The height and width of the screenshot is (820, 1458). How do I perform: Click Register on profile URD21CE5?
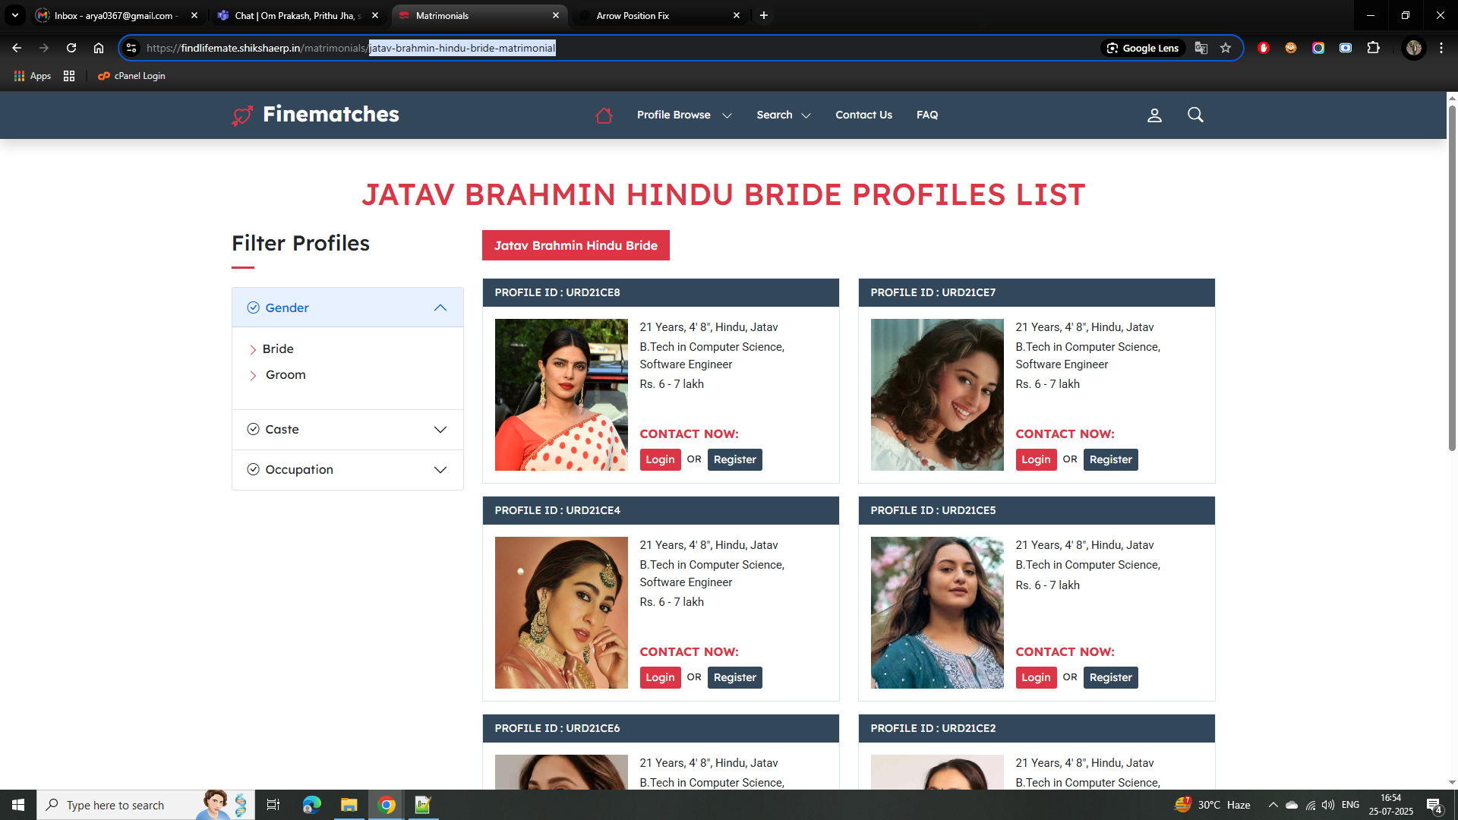(x=1110, y=677)
